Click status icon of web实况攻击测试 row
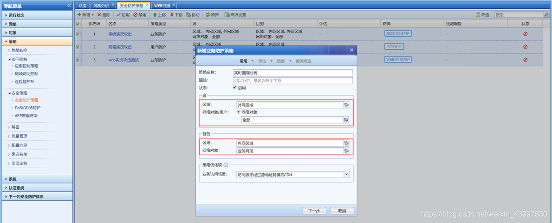552x223 pixels. coord(525,60)
